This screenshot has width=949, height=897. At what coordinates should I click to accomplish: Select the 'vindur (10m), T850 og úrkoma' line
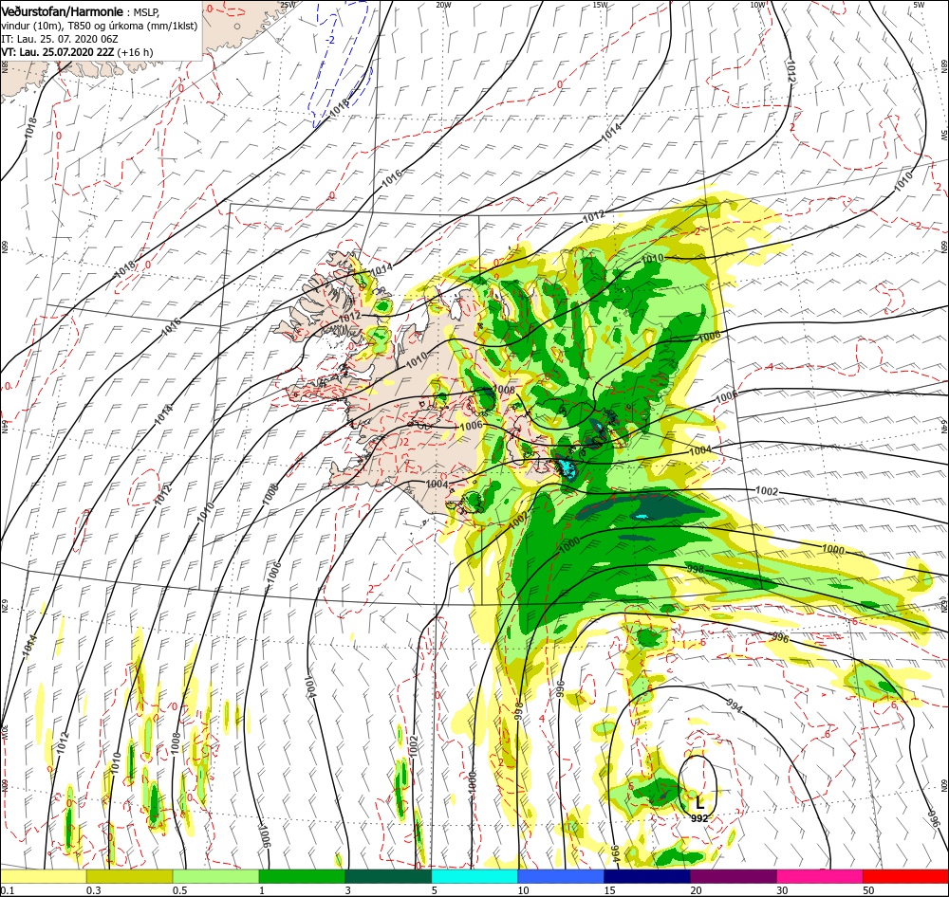coord(100,26)
